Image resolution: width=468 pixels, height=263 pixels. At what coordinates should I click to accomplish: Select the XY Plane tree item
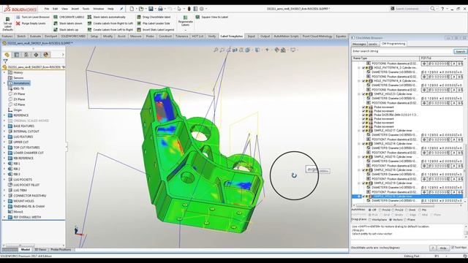(19, 94)
